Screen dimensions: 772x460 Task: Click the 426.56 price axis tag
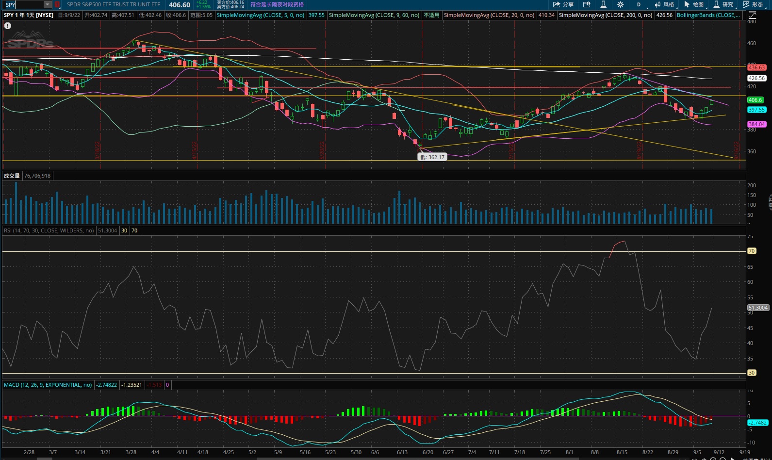(x=756, y=78)
